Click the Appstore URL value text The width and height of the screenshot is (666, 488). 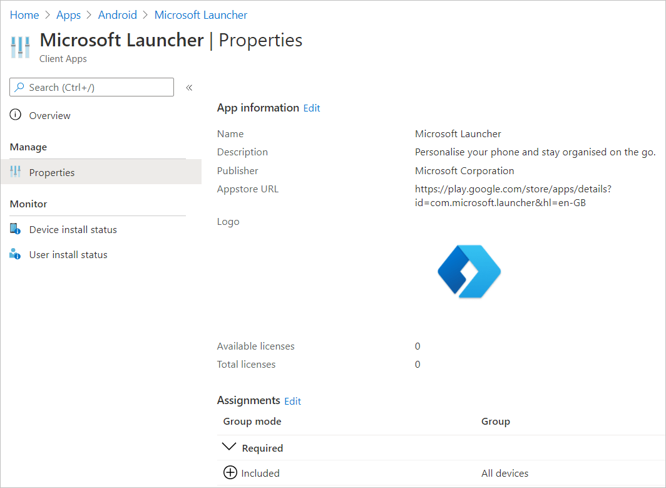click(x=513, y=195)
